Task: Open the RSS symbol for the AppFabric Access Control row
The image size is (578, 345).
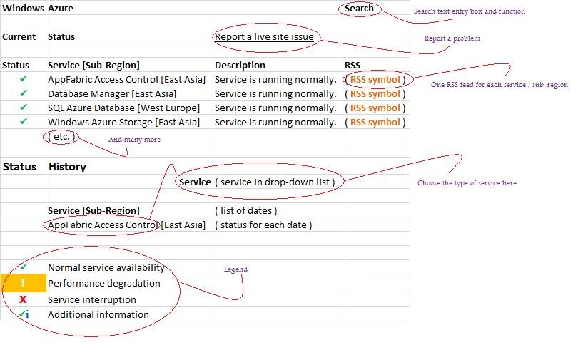Action: coord(375,80)
